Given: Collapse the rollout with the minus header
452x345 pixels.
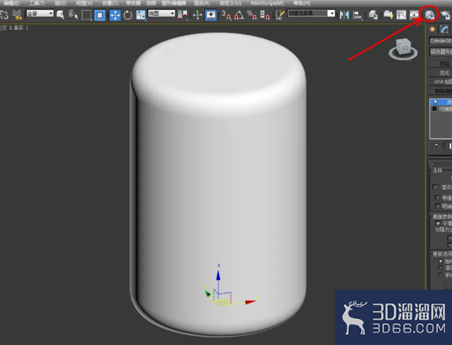Looking at the screenshot, I should [433, 164].
